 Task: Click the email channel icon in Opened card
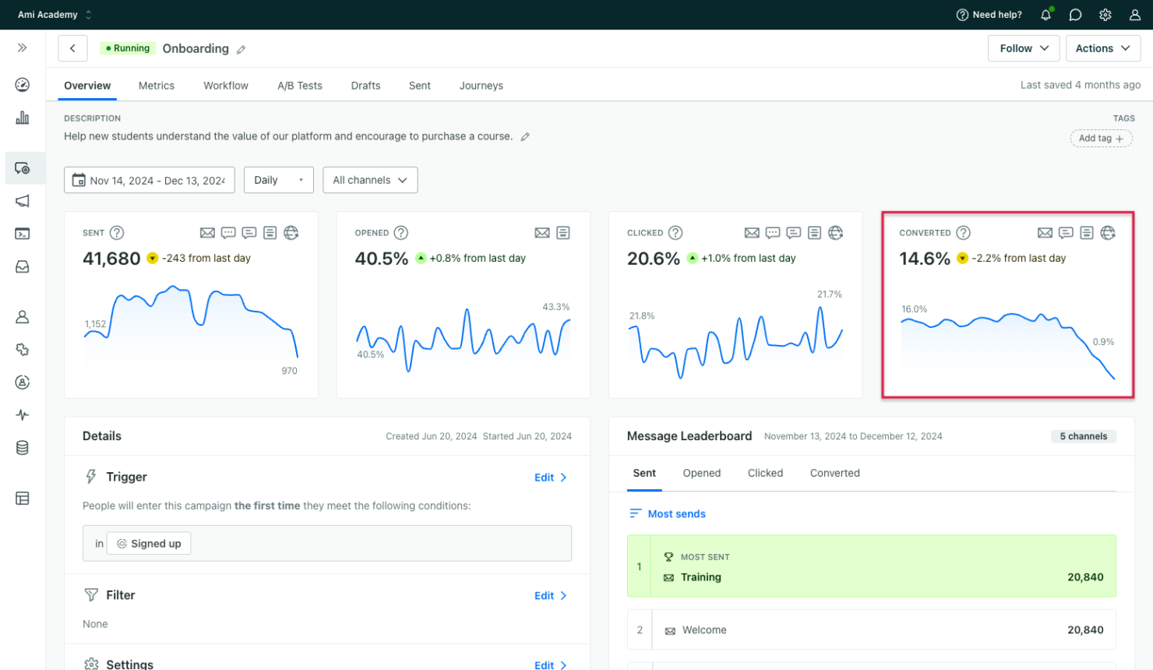click(542, 233)
